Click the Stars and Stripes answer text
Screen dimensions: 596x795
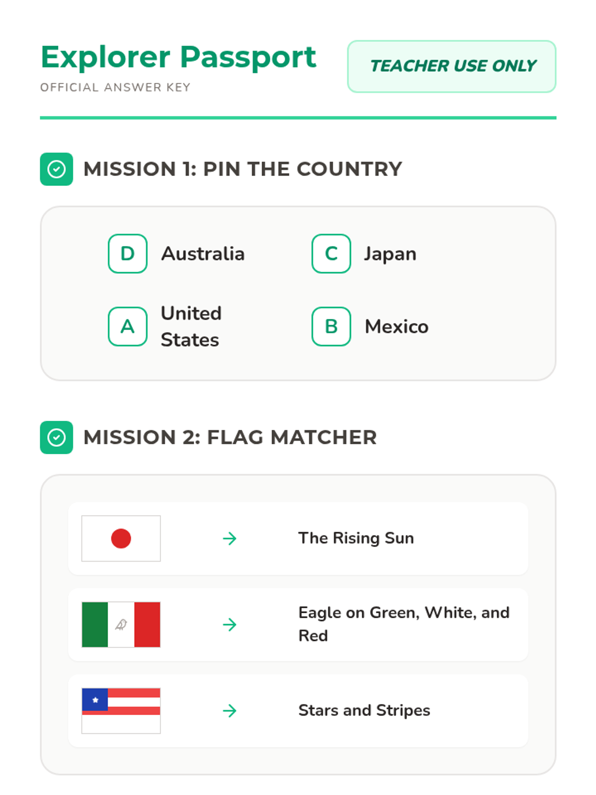coord(364,711)
